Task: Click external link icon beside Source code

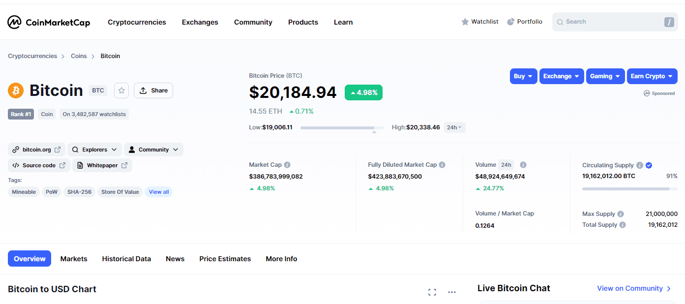Action: point(62,165)
